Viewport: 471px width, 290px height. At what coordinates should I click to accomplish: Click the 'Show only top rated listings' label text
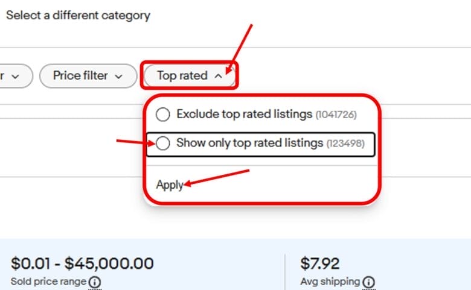pyautogui.click(x=249, y=143)
